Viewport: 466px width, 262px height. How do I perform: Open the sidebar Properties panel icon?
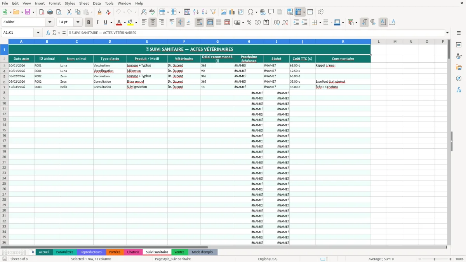coord(459,45)
